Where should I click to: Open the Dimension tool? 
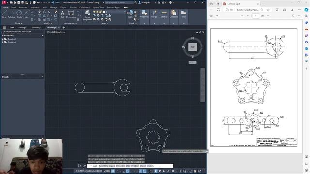(71, 14)
